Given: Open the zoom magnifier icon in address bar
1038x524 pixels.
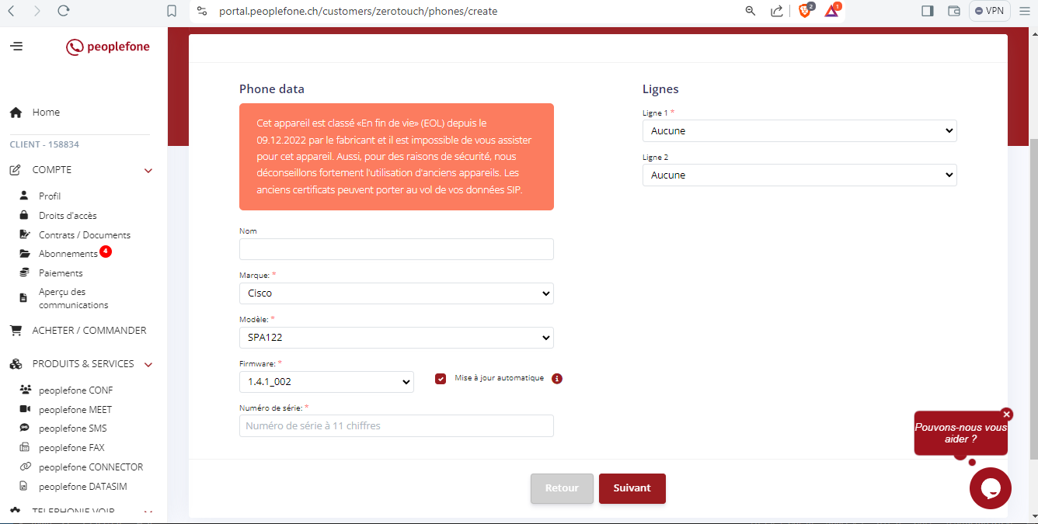Looking at the screenshot, I should pyautogui.click(x=751, y=11).
